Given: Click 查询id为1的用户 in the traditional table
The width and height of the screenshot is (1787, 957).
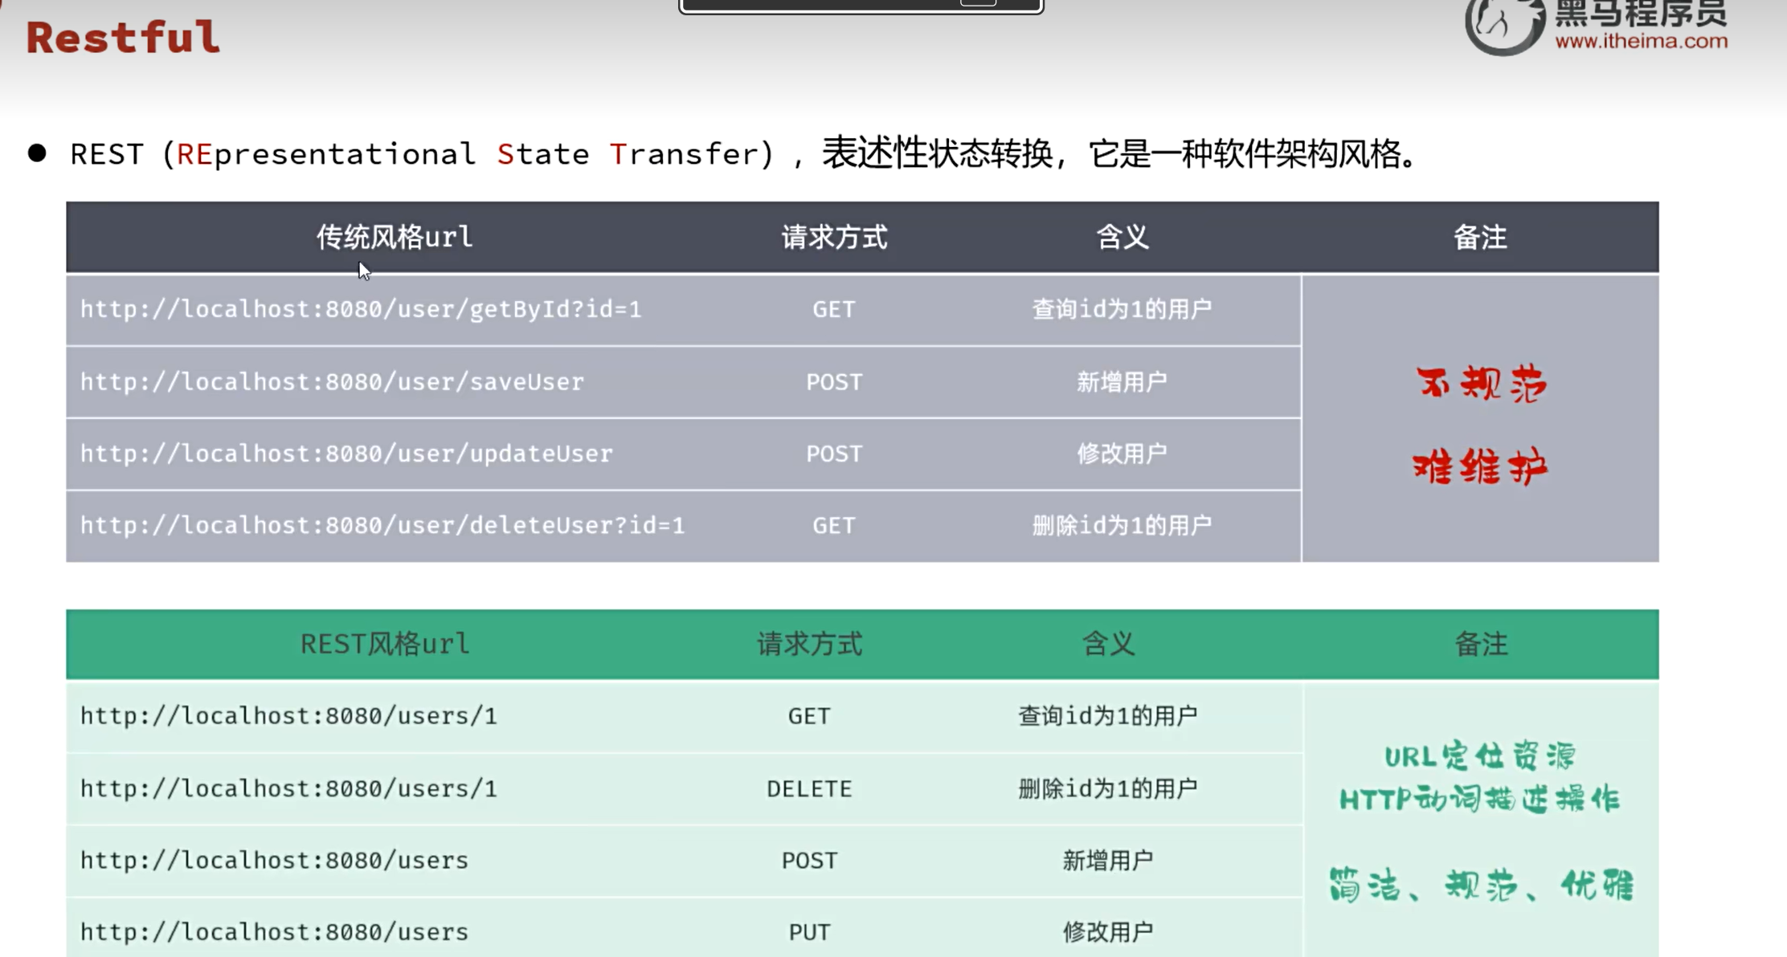Looking at the screenshot, I should tap(1122, 309).
